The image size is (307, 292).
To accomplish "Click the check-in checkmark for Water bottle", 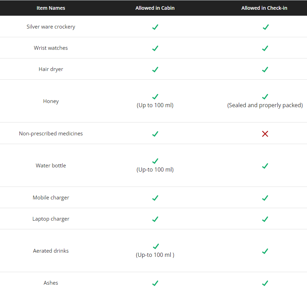I will tap(265, 166).
